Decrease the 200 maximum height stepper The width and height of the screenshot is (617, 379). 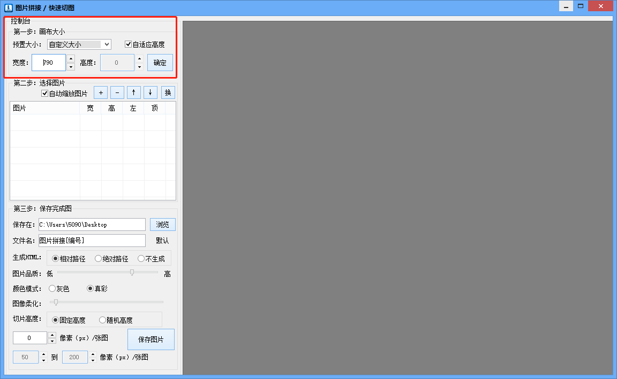(x=93, y=360)
